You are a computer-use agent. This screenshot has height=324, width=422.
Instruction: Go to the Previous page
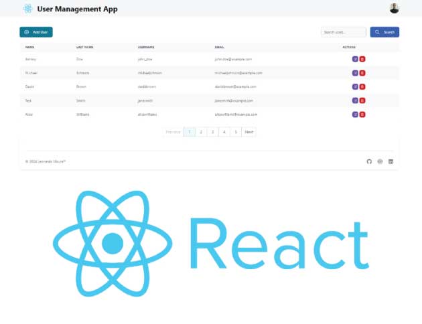tap(173, 132)
